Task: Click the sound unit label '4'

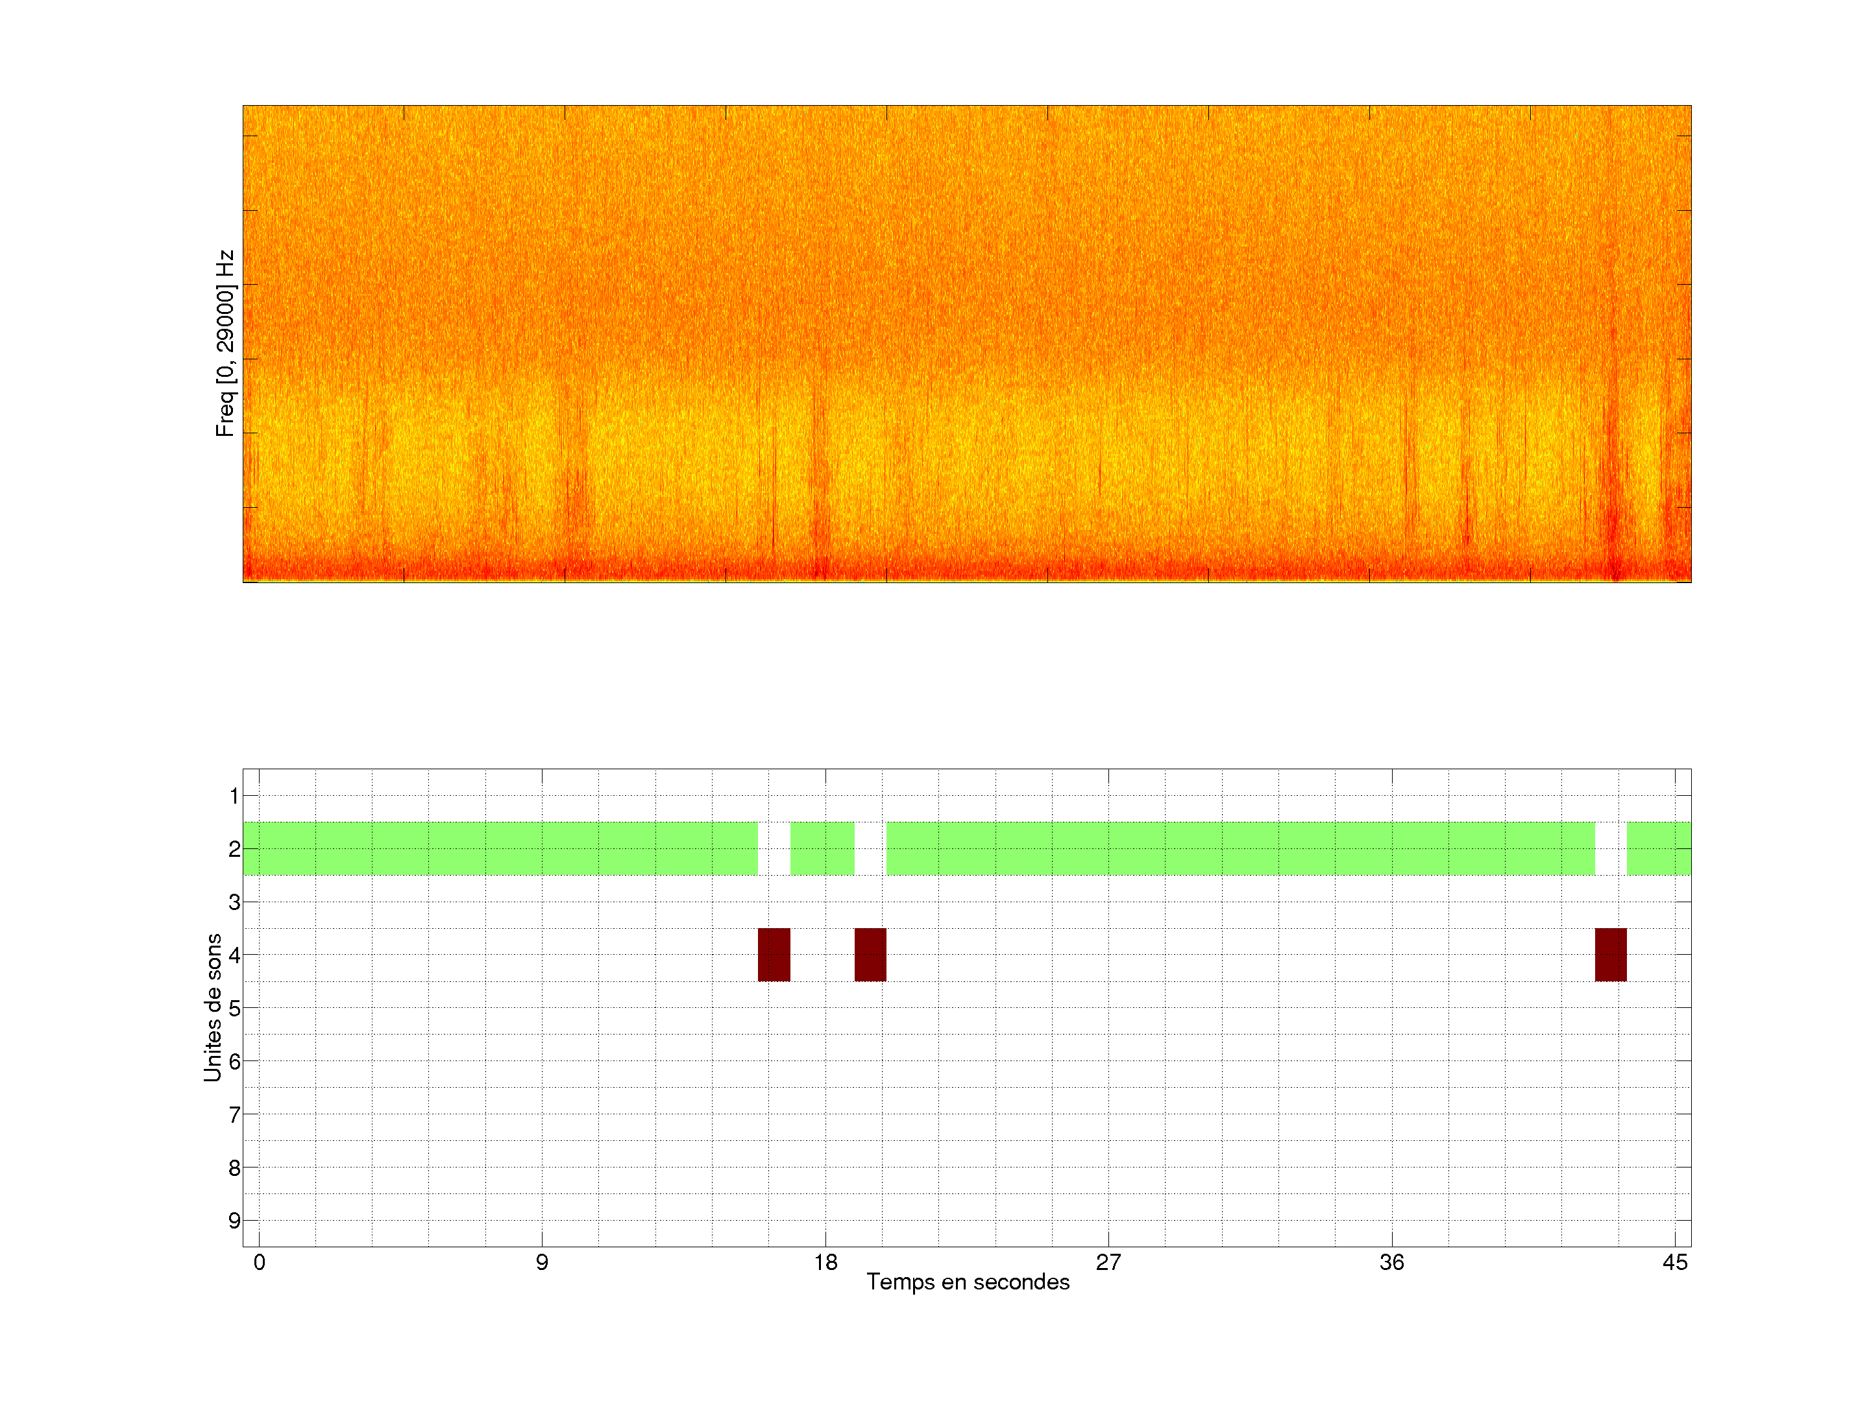Action: coord(234,955)
